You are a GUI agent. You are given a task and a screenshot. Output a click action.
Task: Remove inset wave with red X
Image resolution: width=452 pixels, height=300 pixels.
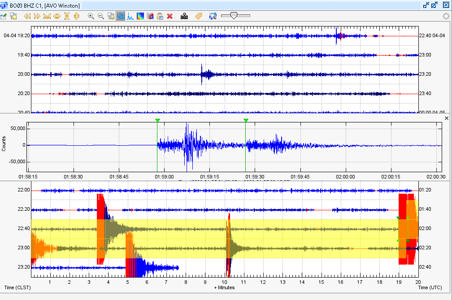click(x=170, y=16)
